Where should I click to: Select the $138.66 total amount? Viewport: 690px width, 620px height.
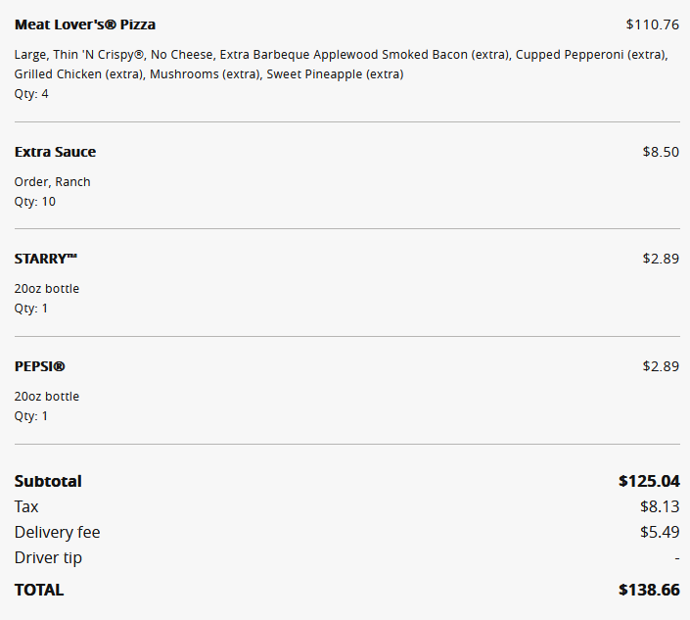pos(649,590)
